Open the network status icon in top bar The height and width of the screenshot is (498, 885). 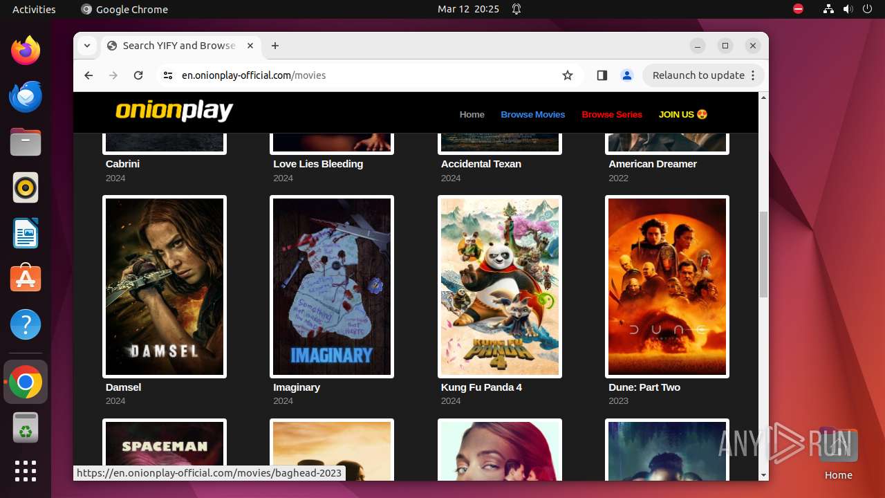(829, 9)
